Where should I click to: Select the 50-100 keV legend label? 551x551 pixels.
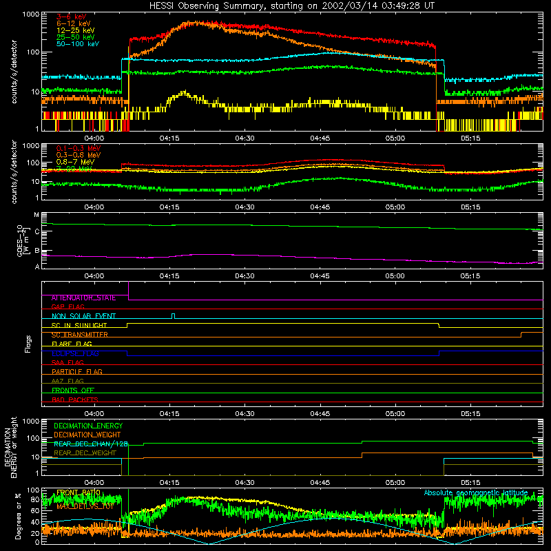pyautogui.click(x=78, y=44)
